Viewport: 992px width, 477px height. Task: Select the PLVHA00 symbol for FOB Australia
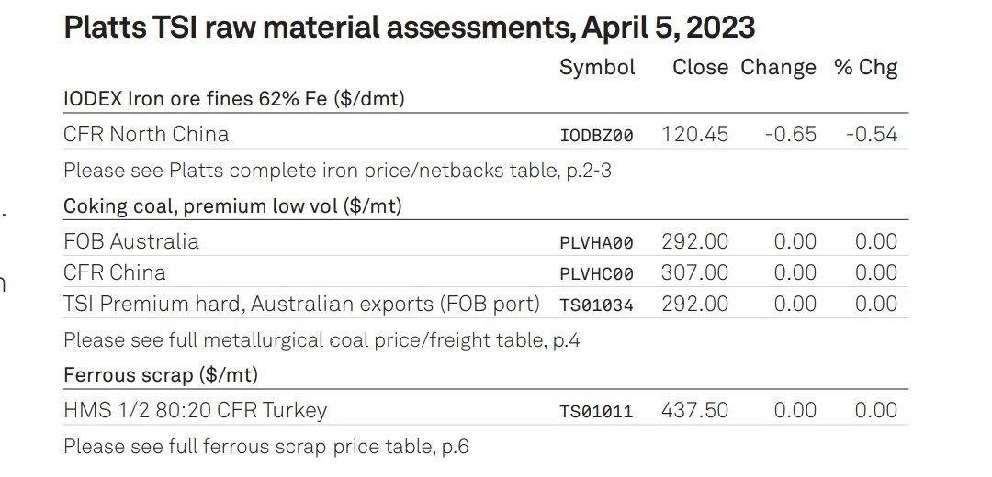click(x=596, y=242)
